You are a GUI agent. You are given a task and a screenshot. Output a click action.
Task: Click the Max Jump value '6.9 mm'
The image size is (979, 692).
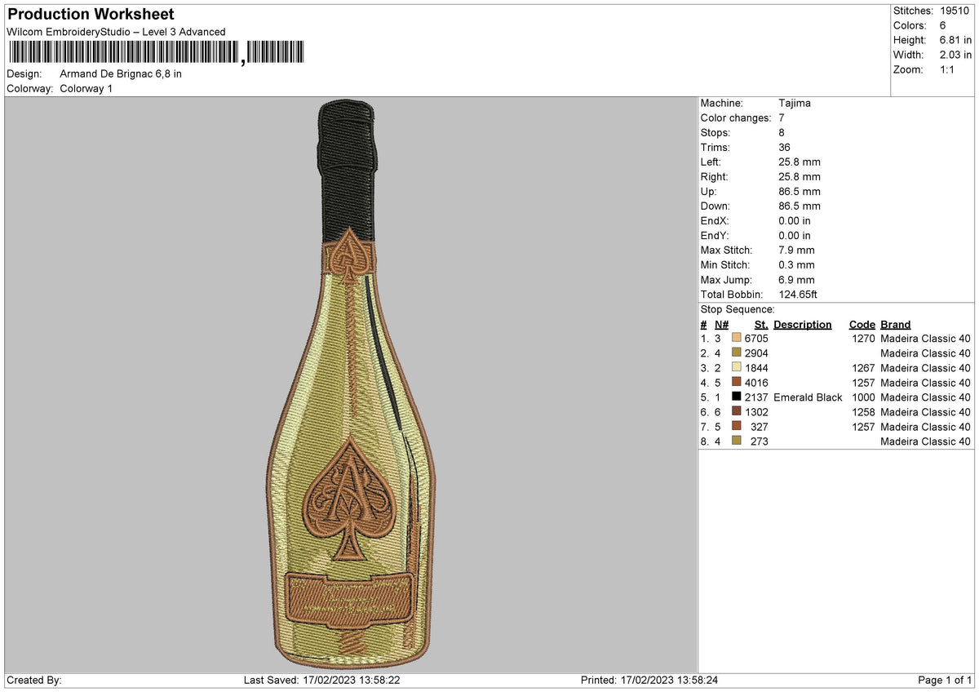pyautogui.click(x=797, y=280)
